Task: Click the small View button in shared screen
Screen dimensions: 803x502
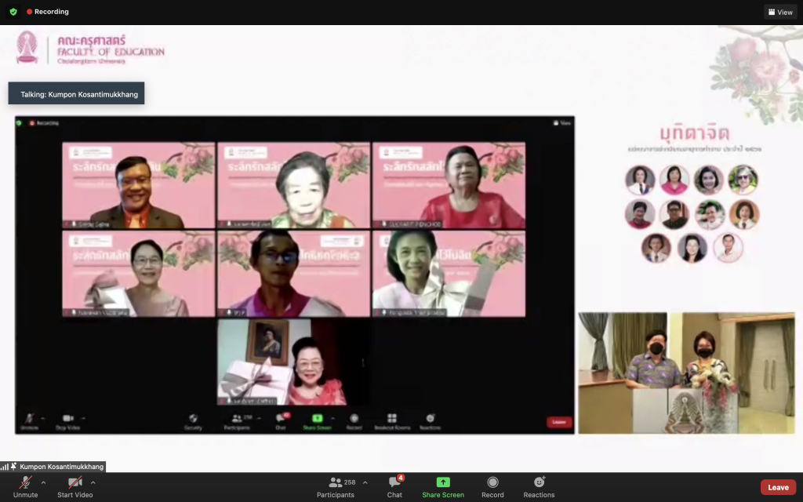Action: [561, 123]
